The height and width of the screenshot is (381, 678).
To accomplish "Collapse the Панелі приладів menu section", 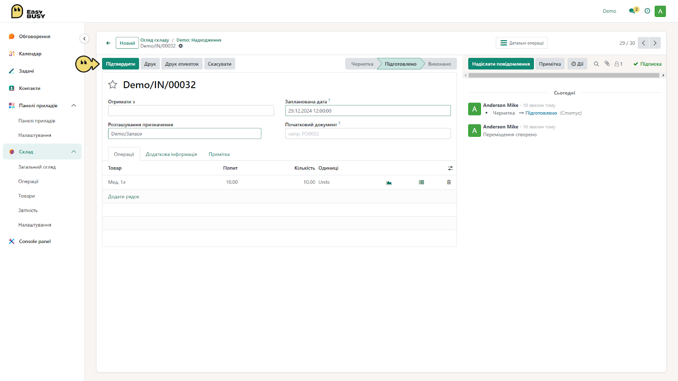I will (74, 105).
